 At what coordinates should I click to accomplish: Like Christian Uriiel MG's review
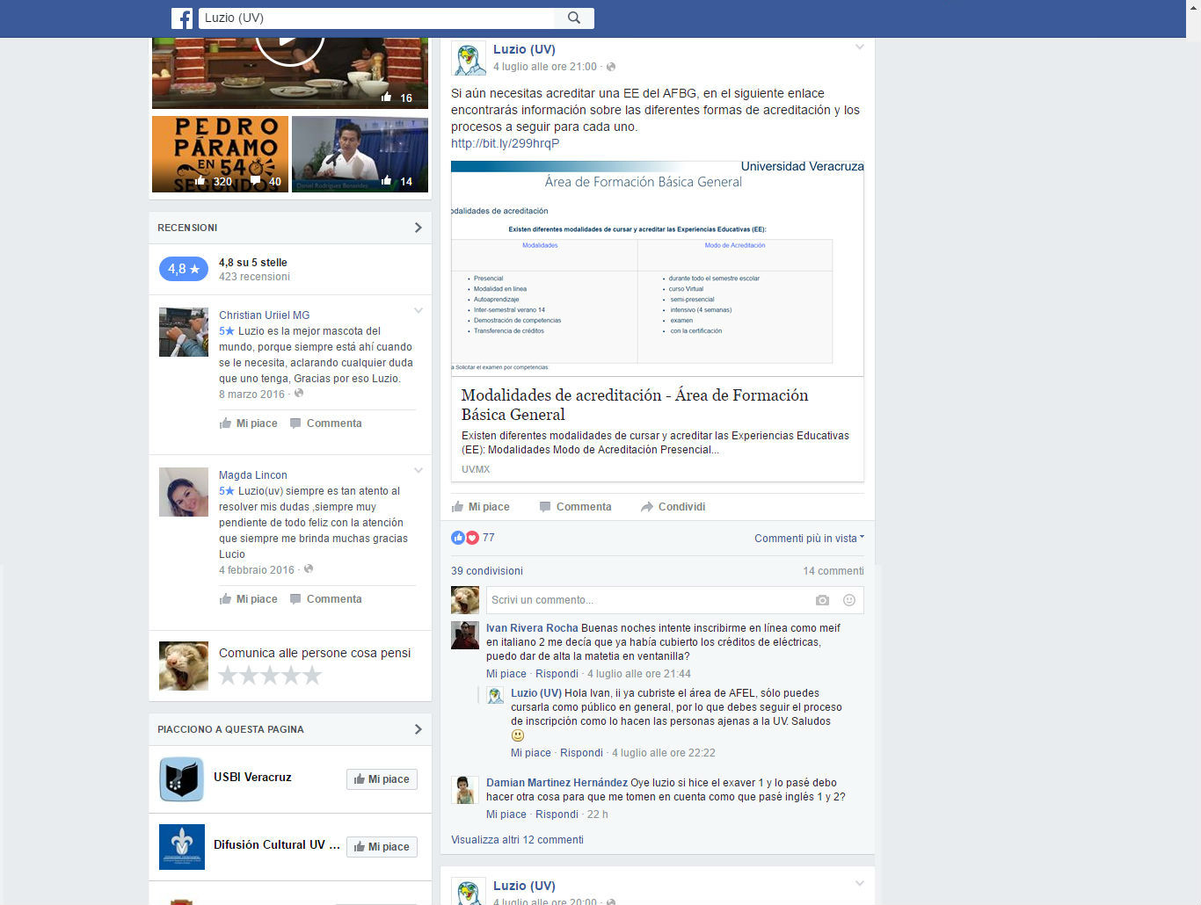[249, 424]
